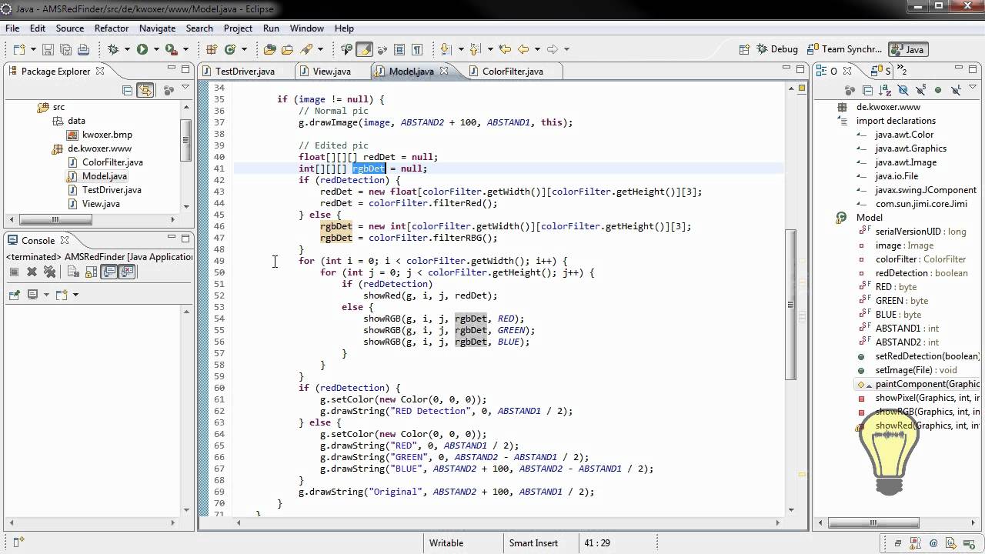Click the Search flashlight toolbar icon

(x=306, y=49)
